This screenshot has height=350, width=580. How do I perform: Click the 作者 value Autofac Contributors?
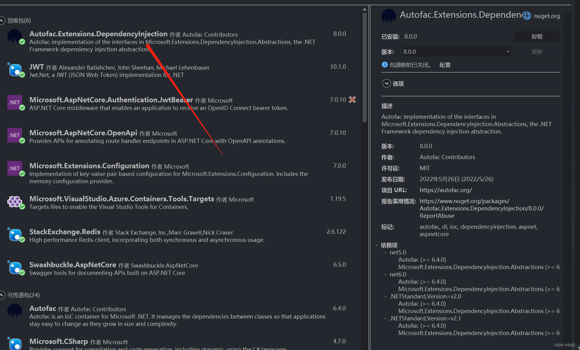447,157
